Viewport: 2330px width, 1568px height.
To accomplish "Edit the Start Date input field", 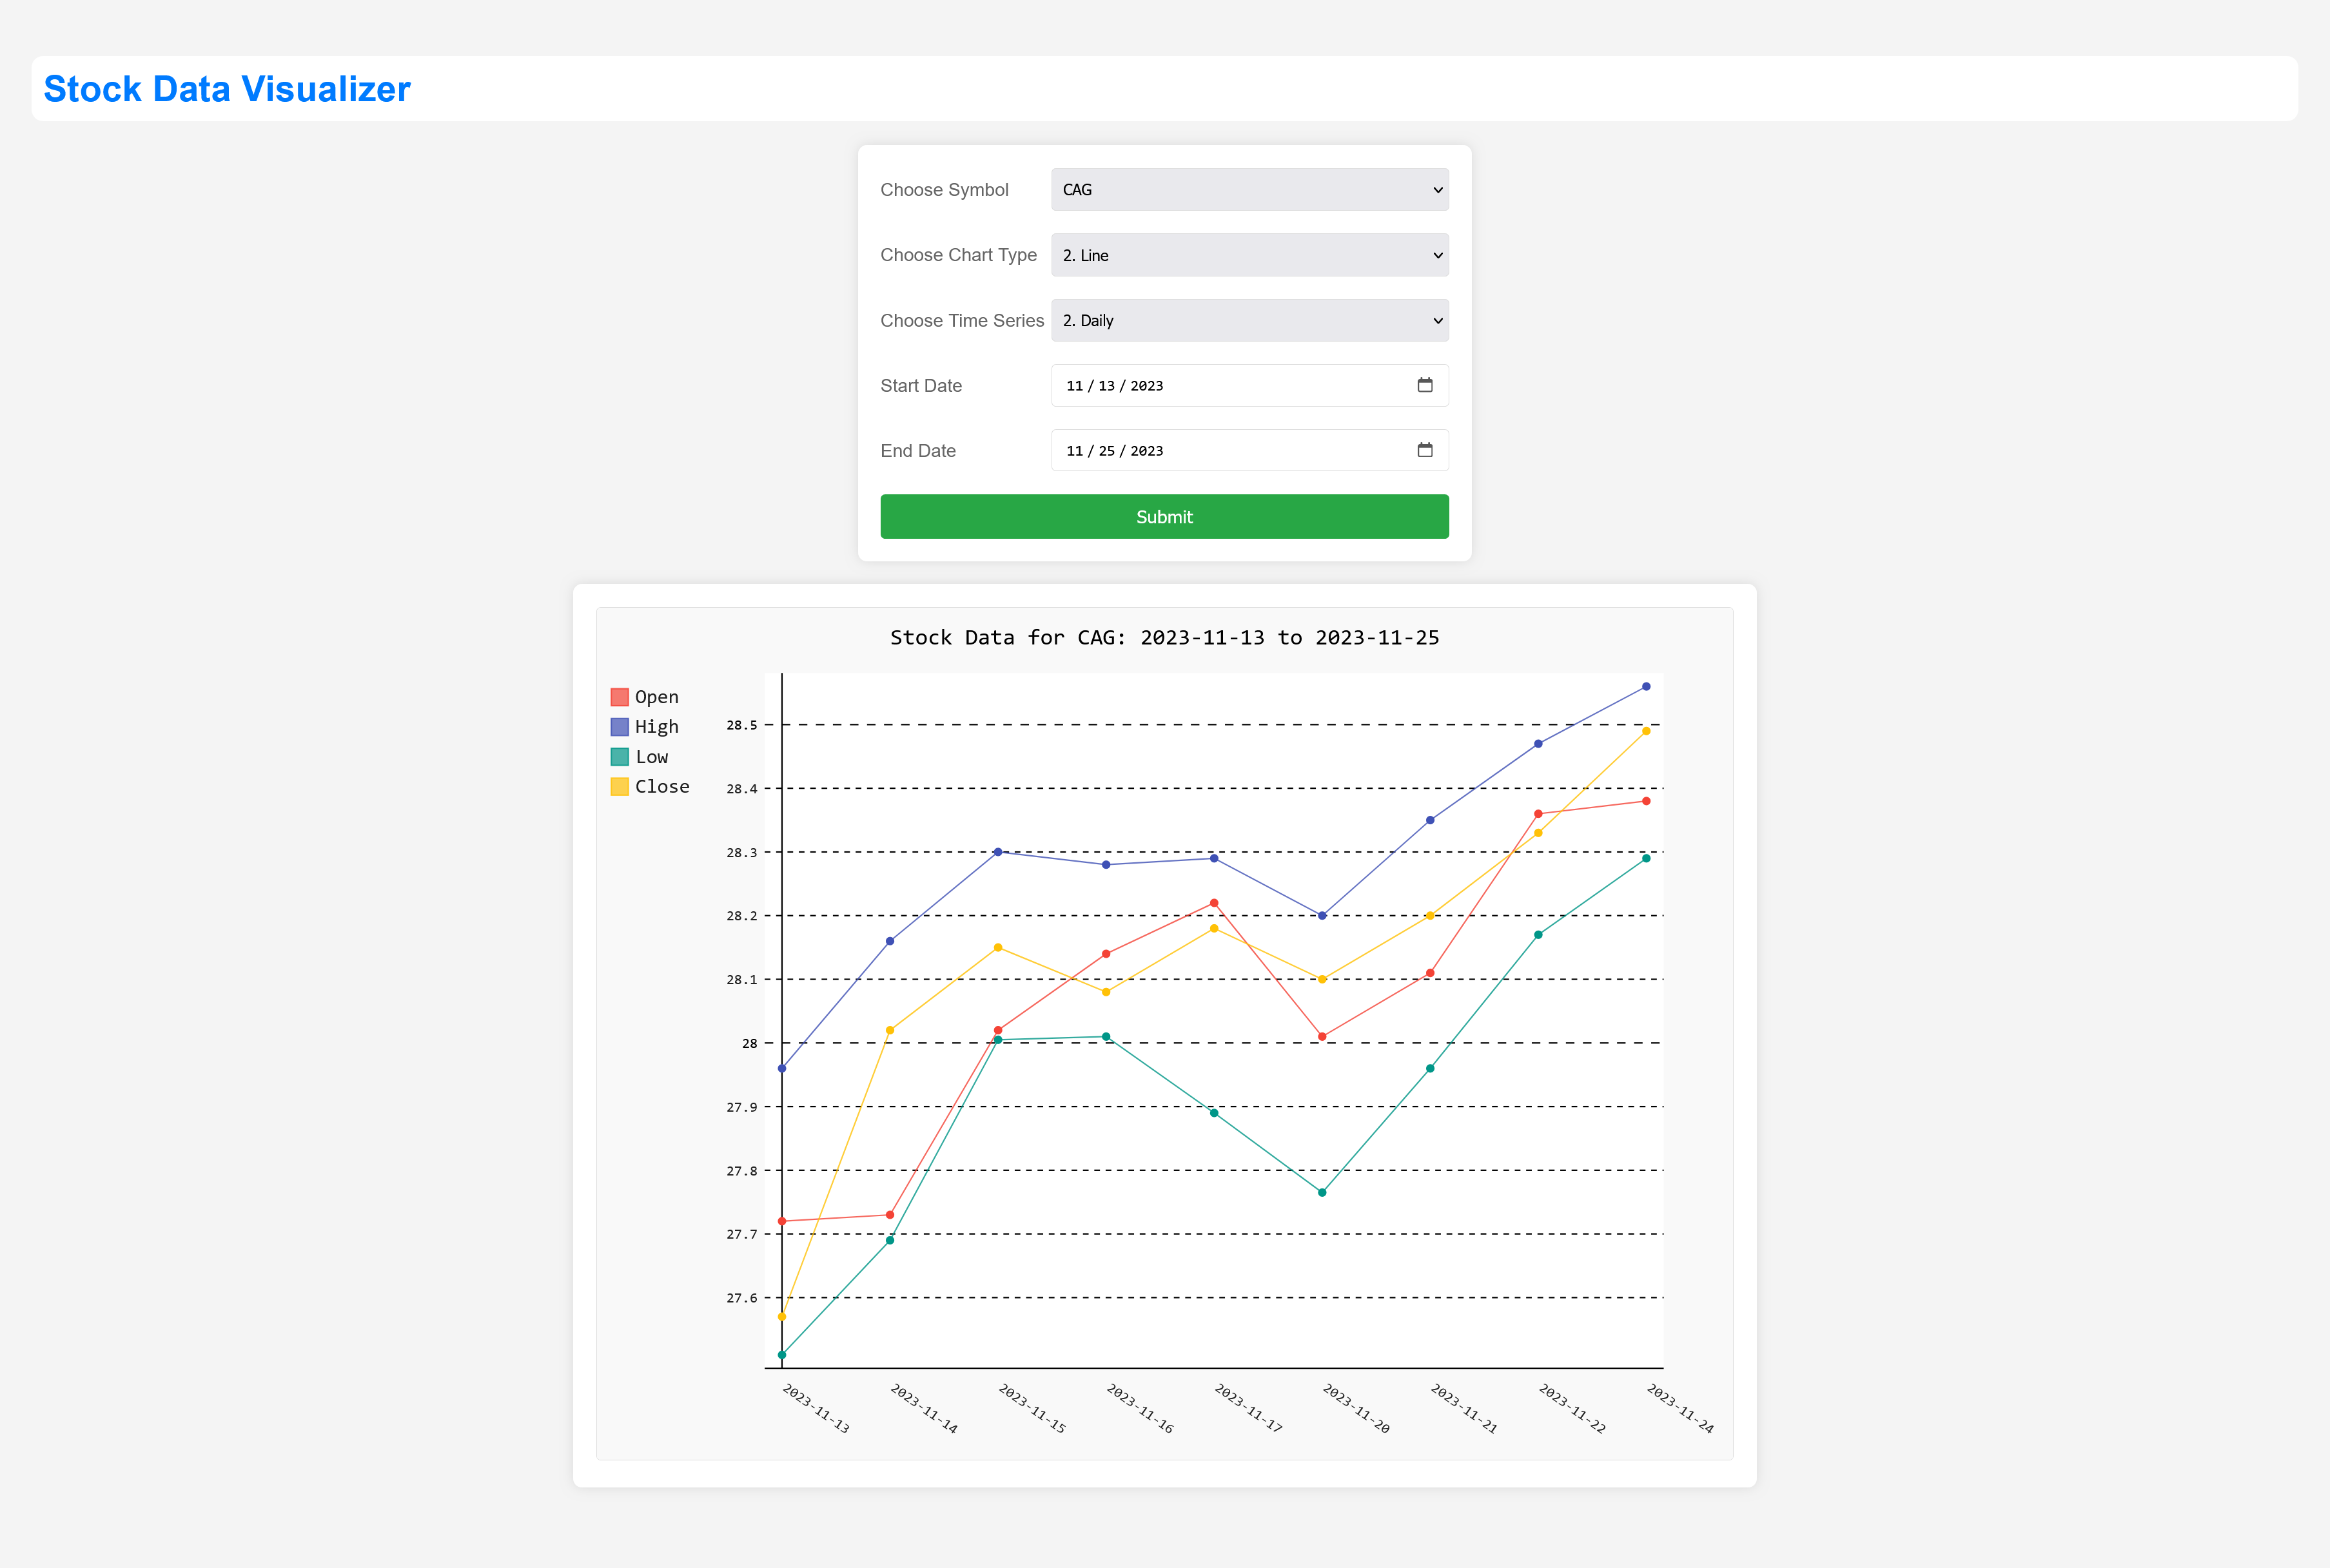I will pos(1250,385).
